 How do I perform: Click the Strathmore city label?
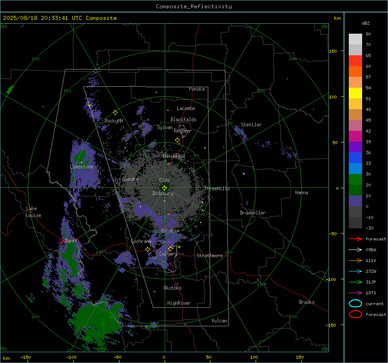point(210,256)
